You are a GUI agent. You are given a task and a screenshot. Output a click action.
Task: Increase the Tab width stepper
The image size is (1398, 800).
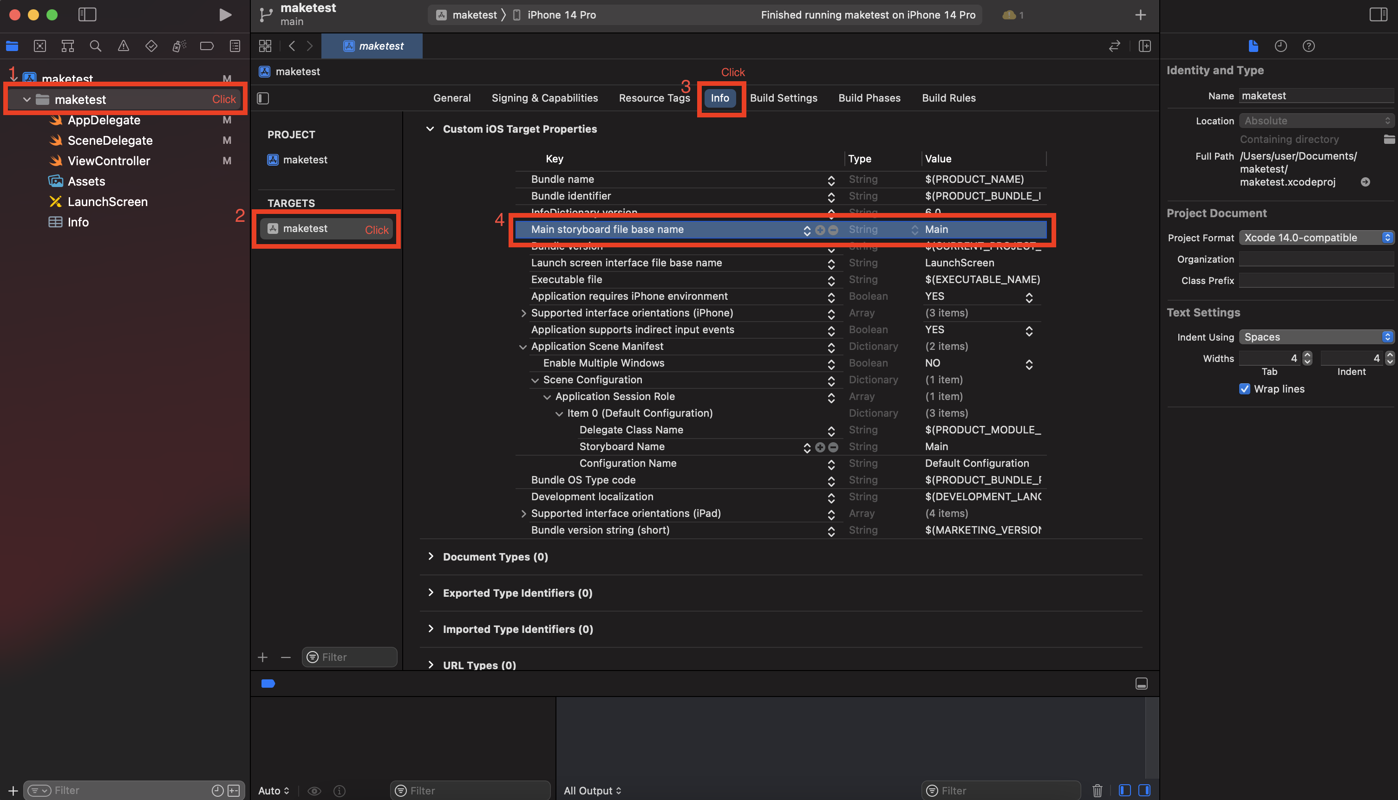point(1307,355)
